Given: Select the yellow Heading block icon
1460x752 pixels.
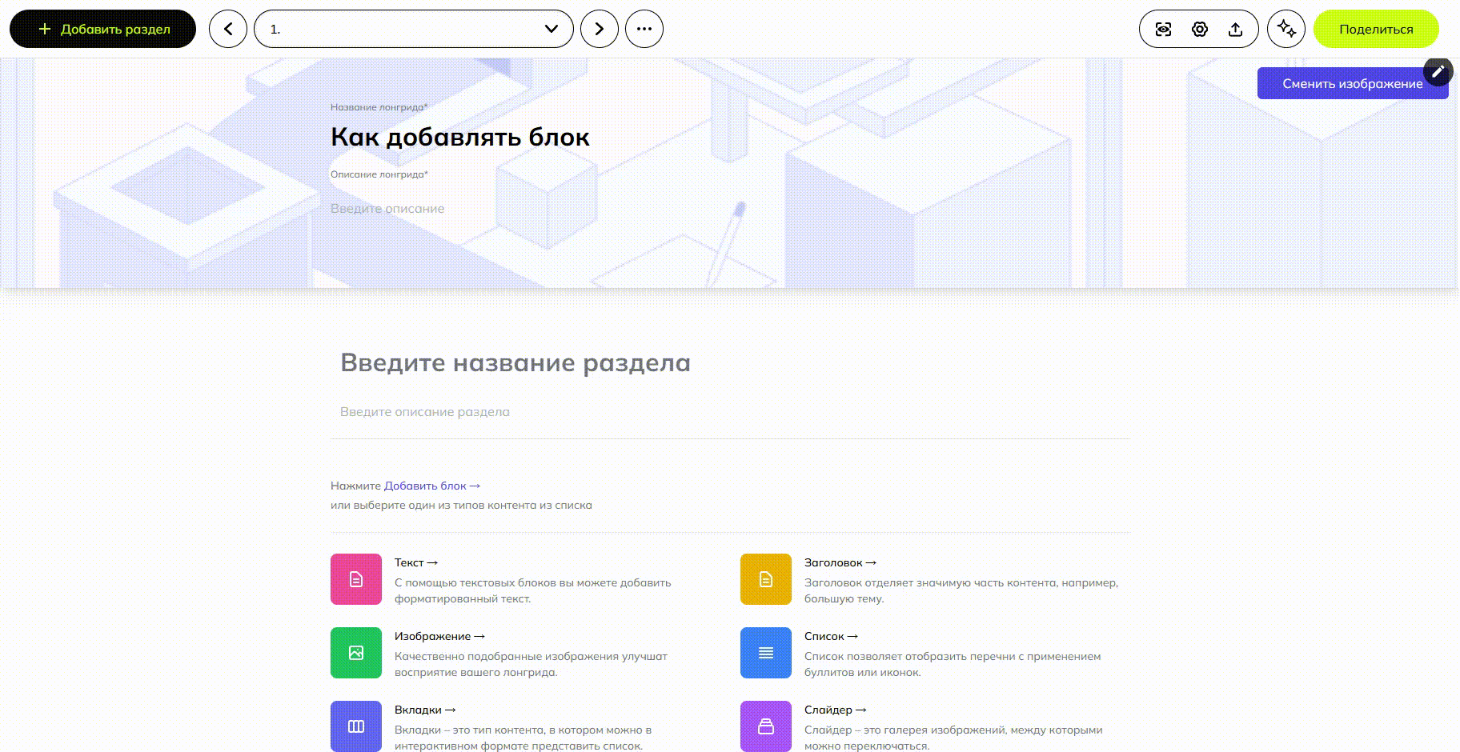Looking at the screenshot, I should click(x=766, y=579).
